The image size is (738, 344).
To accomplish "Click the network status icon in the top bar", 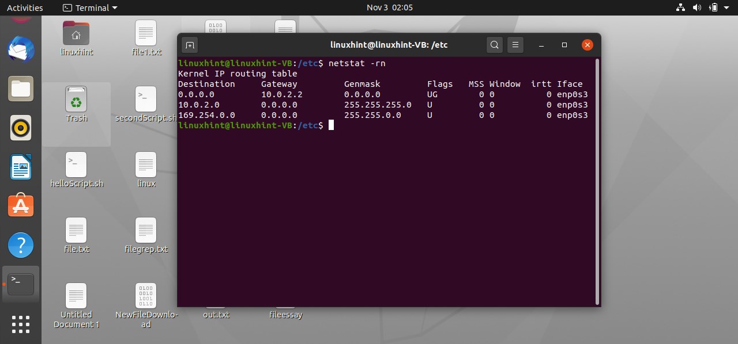I will [x=680, y=7].
